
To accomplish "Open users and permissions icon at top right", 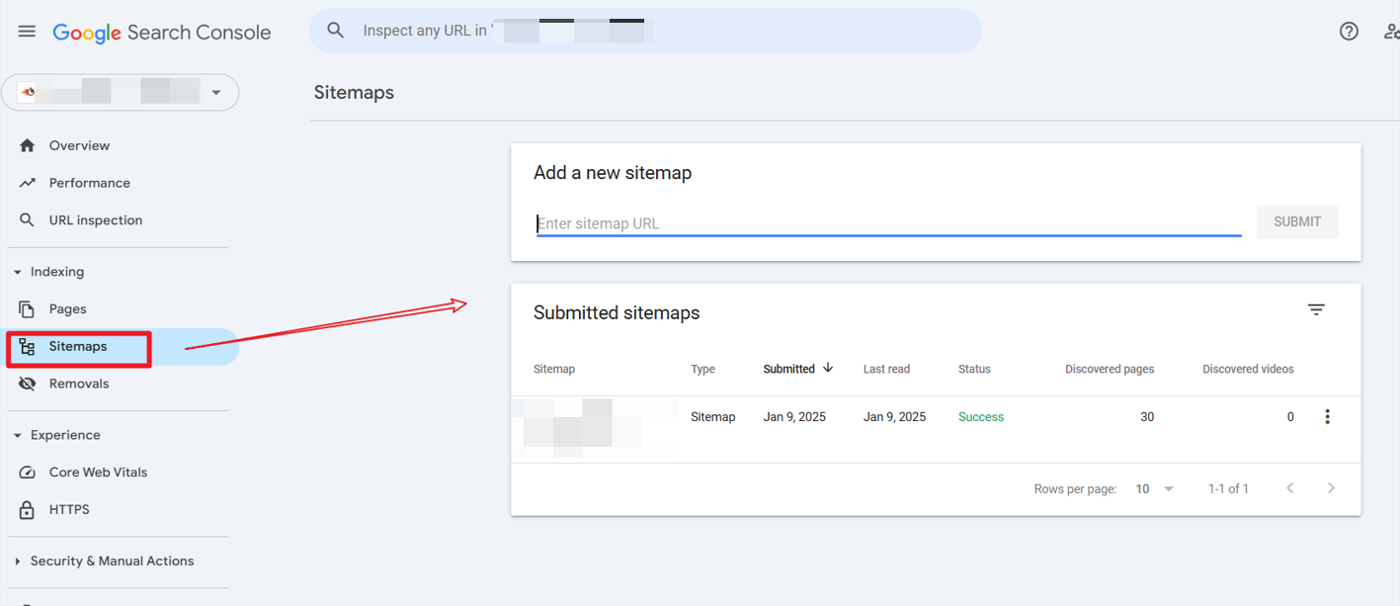I will (1392, 31).
